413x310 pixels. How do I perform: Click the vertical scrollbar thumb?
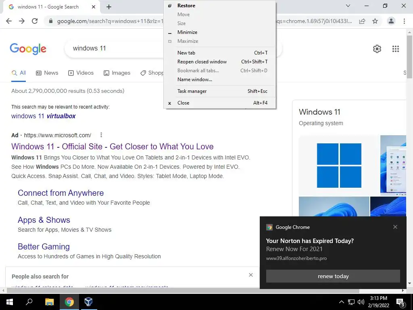click(x=409, y=57)
